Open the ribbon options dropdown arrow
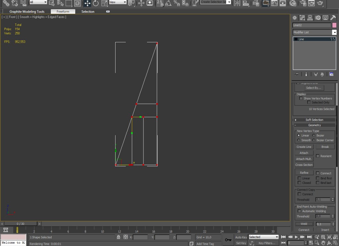This screenshot has height=246, width=339. pyautogui.click(x=108, y=12)
